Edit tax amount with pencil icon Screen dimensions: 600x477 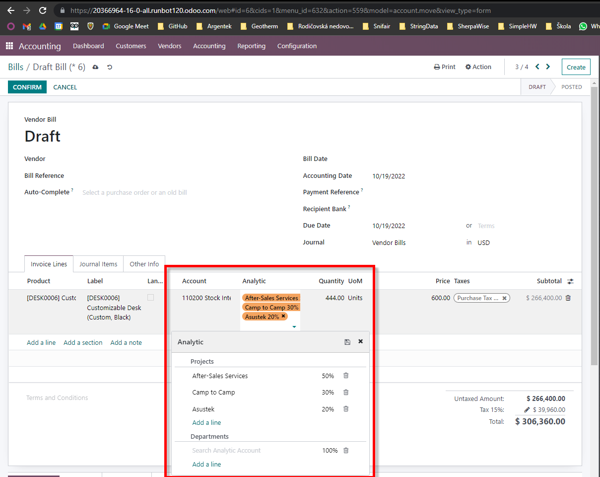527,410
